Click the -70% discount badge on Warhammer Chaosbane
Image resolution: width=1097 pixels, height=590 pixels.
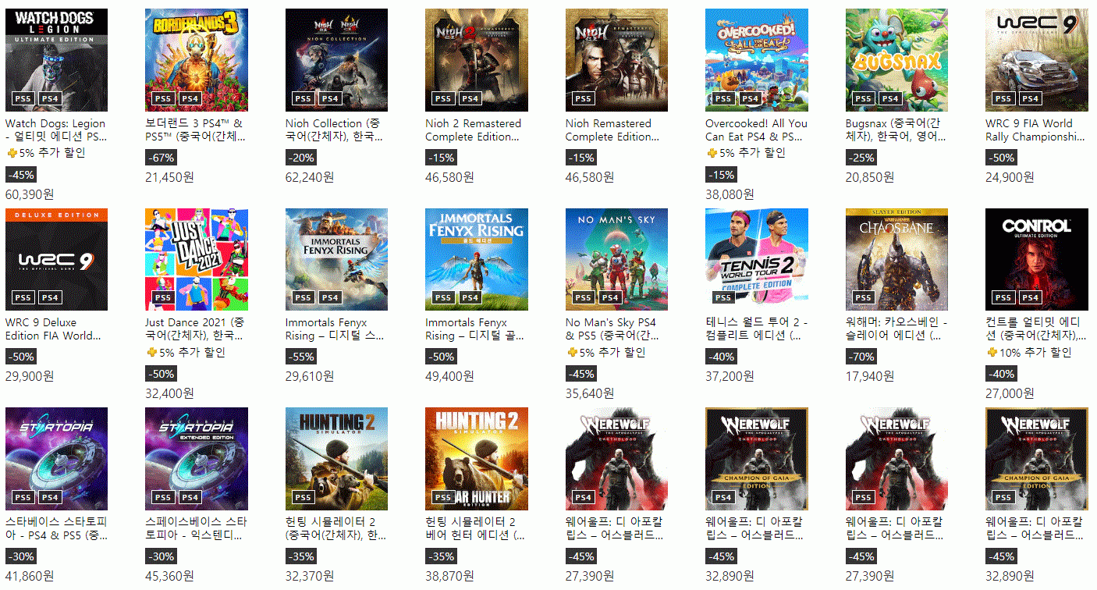click(x=861, y=357)
